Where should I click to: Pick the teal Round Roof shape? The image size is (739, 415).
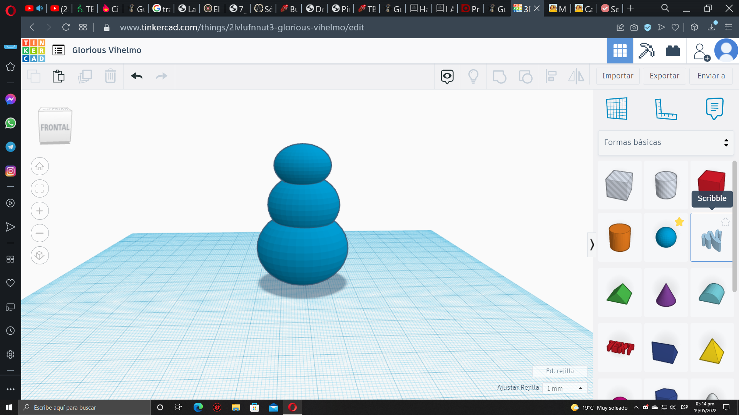tap(711, 294)
